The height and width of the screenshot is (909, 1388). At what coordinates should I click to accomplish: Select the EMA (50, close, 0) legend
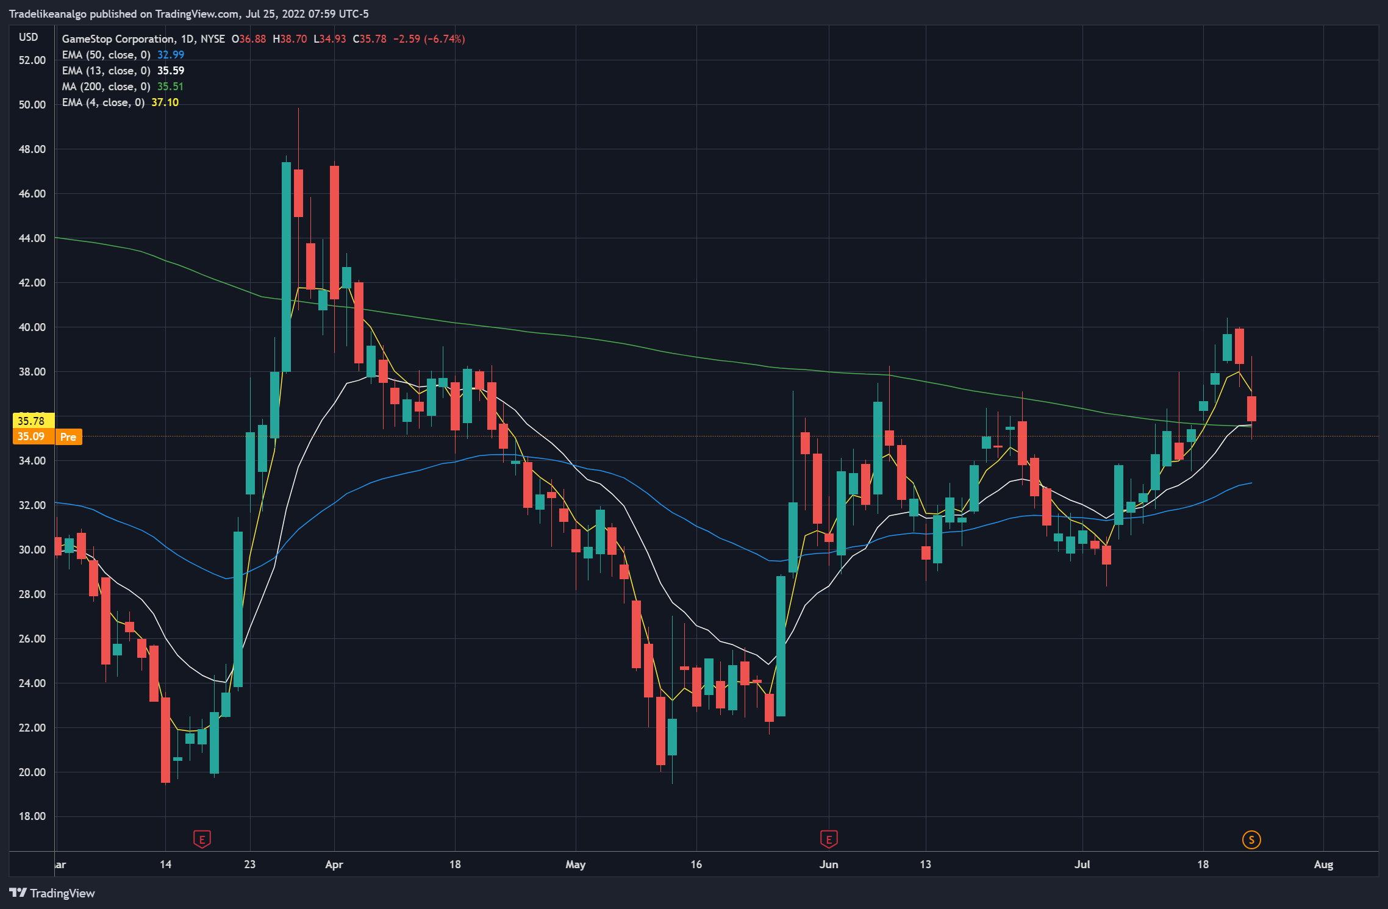(106, 55)
